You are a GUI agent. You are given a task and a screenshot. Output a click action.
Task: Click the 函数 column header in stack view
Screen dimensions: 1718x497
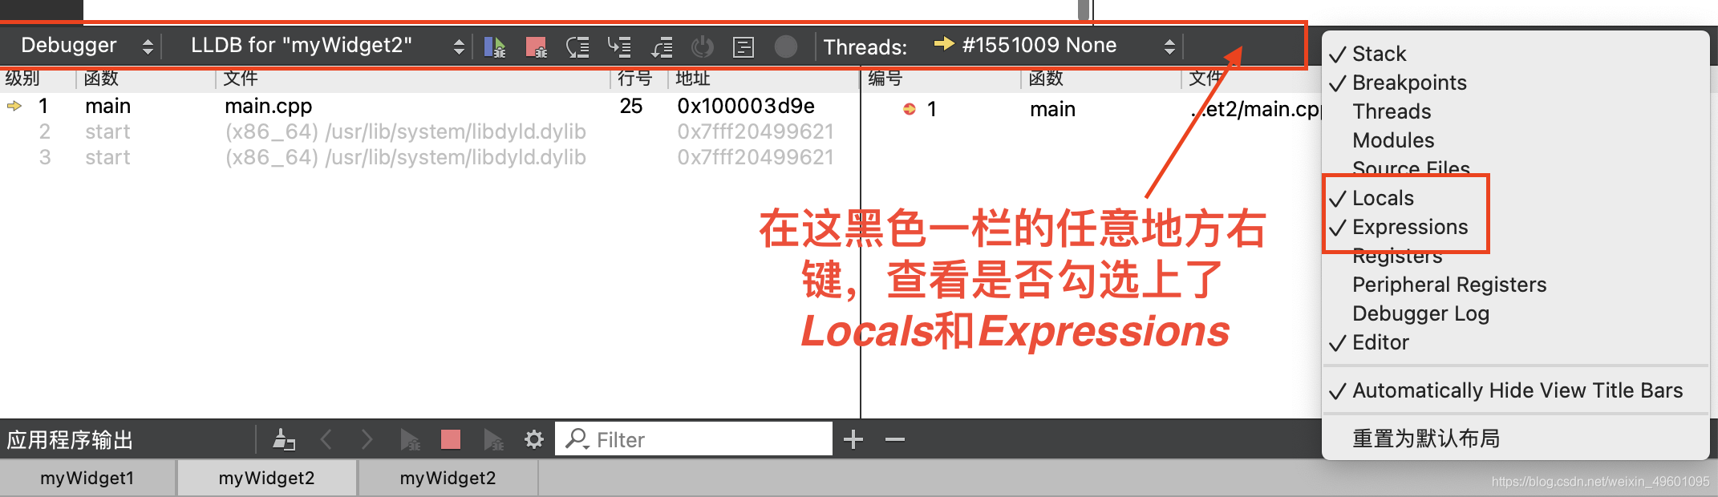point(101,79)
